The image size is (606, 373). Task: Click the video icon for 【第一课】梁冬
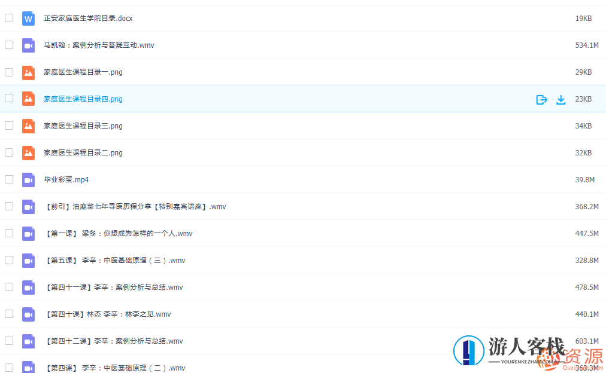click(28, 233)
